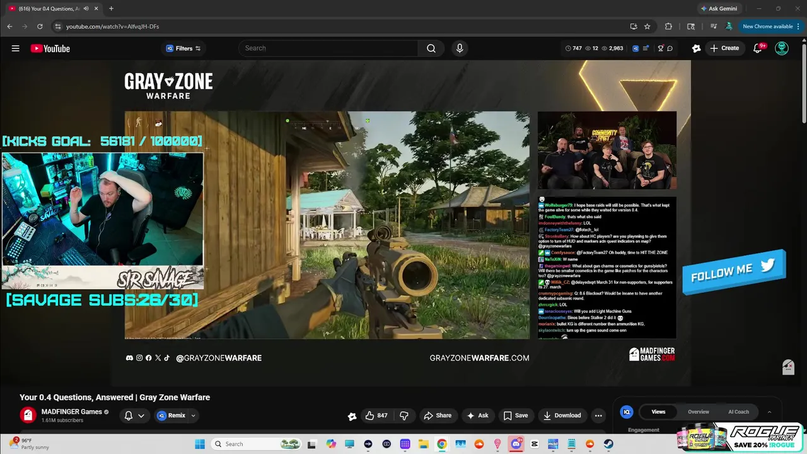The width and height of the screenshot is (807, 454).
Task: Click the Ask Gemini button
Action: click(x=719, y=9)
